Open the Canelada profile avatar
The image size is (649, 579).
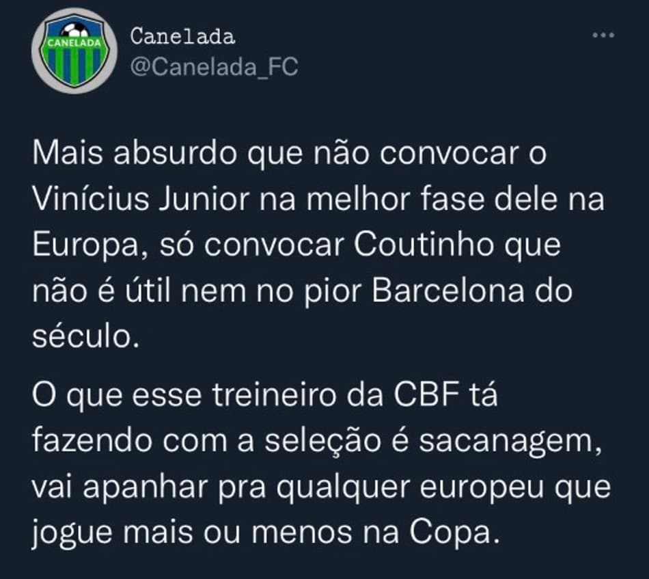coord(74,51)
